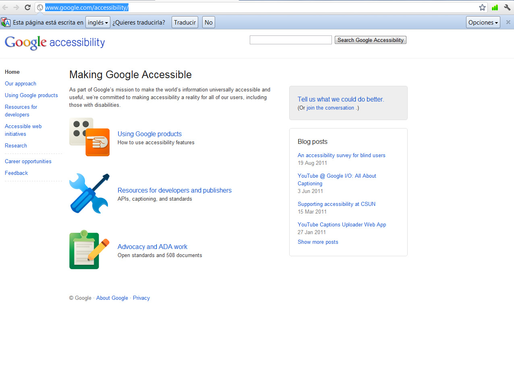514x386 pixels.
Task: Click the 27 Jan 2011 date text
Action: [312, 232]
